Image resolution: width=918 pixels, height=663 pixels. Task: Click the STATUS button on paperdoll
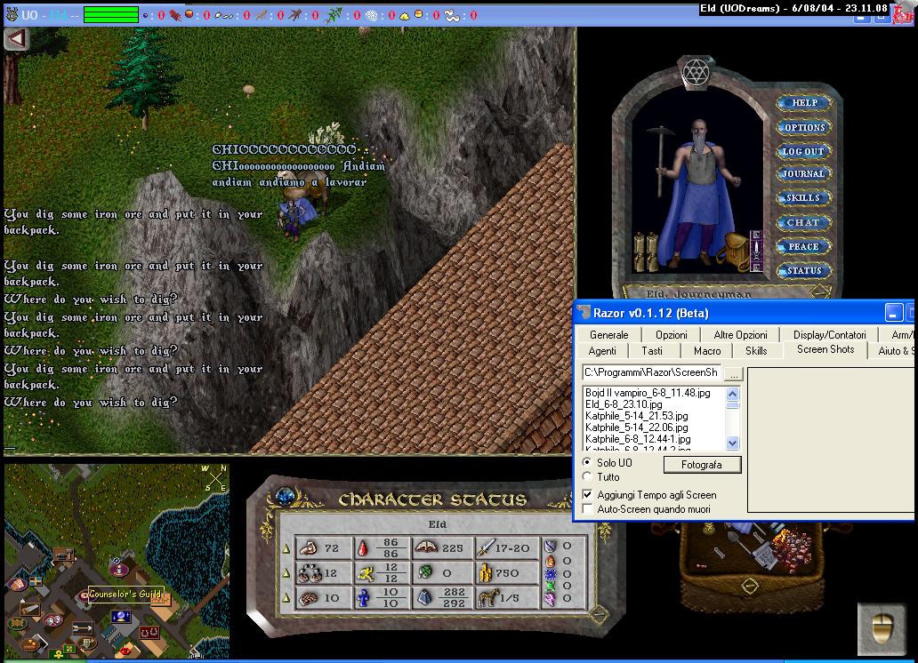[x=804, y=270]
